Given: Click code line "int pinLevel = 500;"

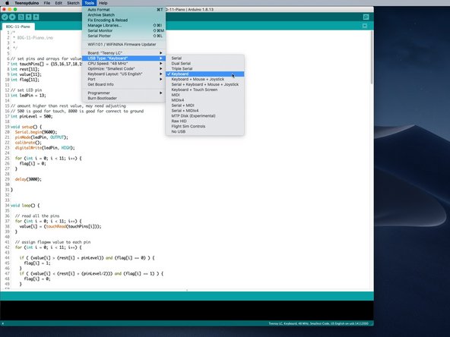Looking at the screenshot, I should coord(32,116).
